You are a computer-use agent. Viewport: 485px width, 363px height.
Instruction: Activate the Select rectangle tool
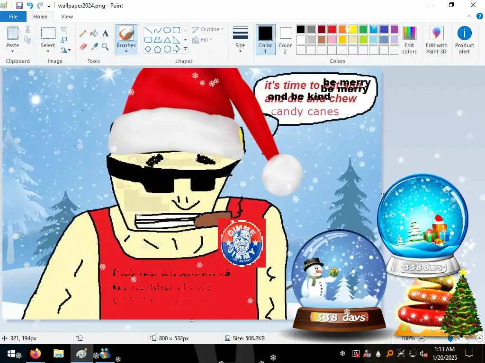(x=48, y=34)
